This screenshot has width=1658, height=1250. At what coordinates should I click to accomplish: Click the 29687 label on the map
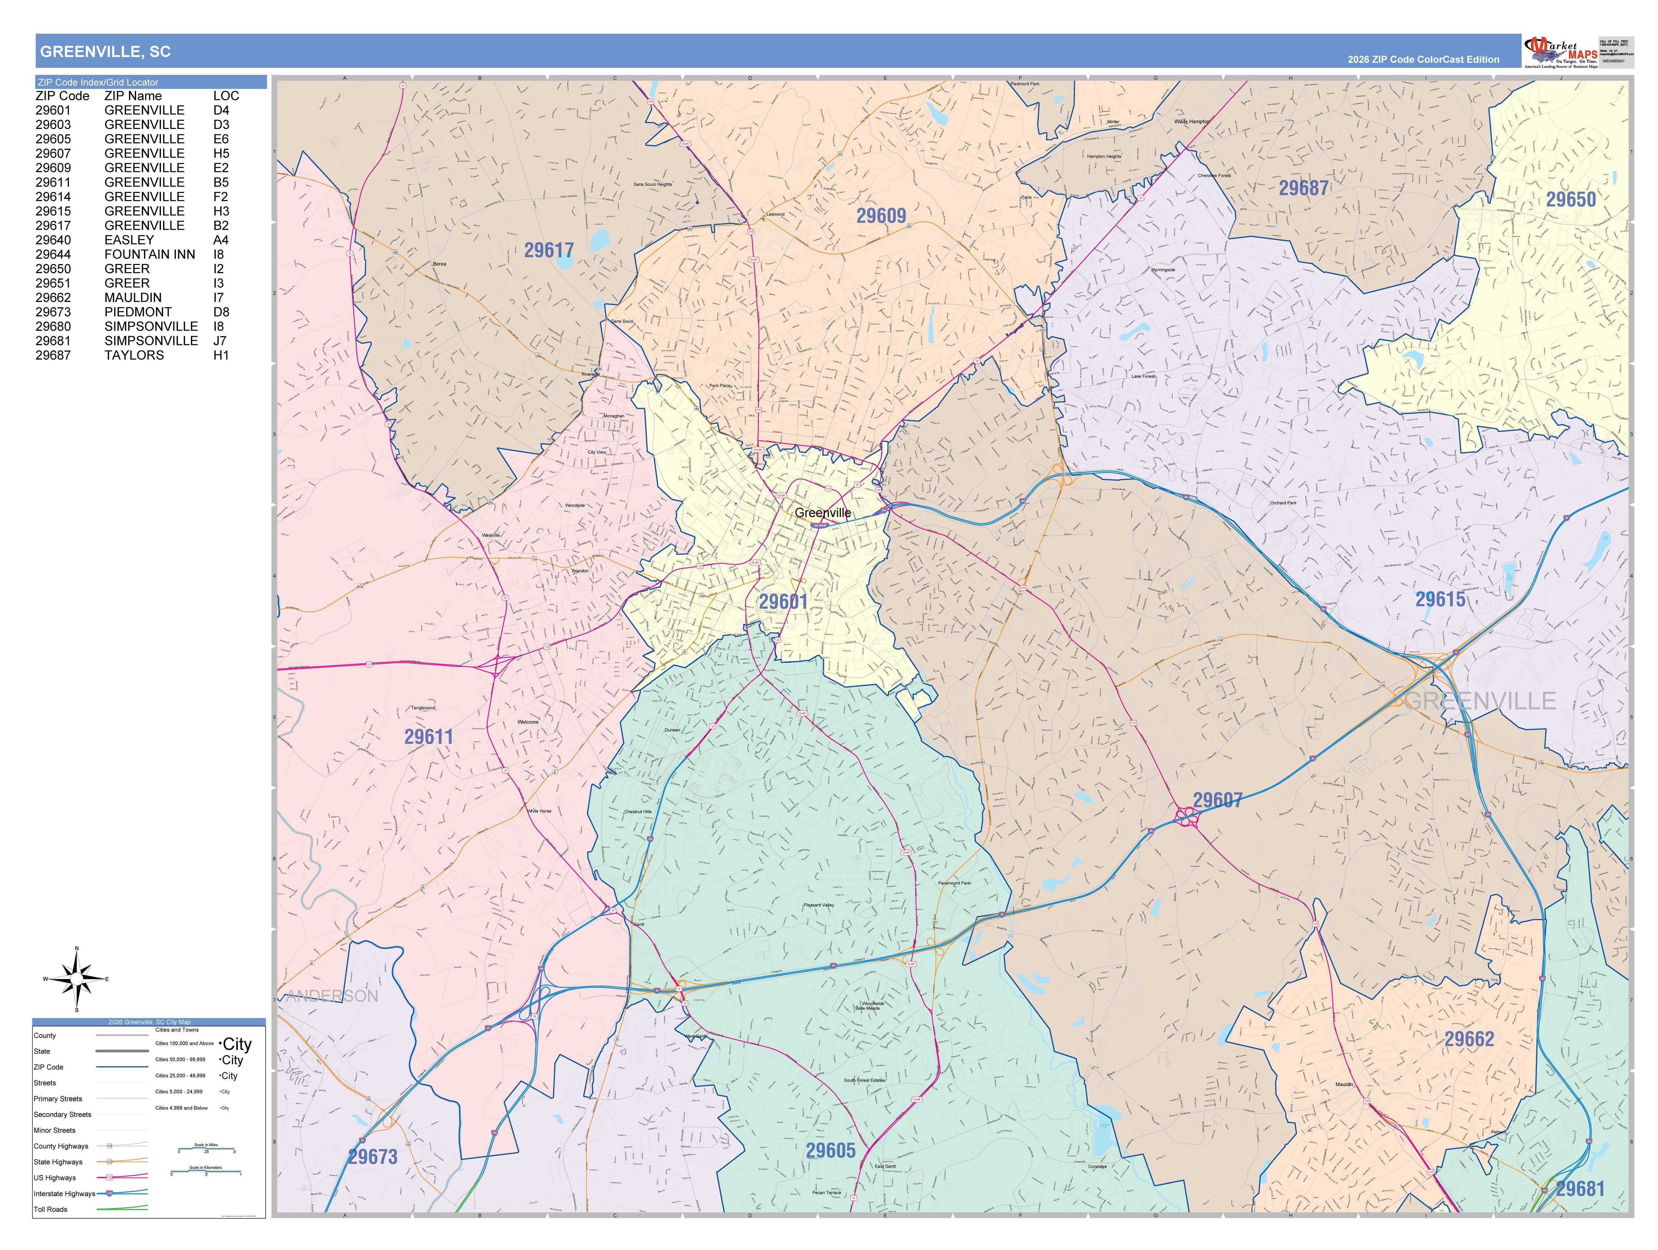1304,188
